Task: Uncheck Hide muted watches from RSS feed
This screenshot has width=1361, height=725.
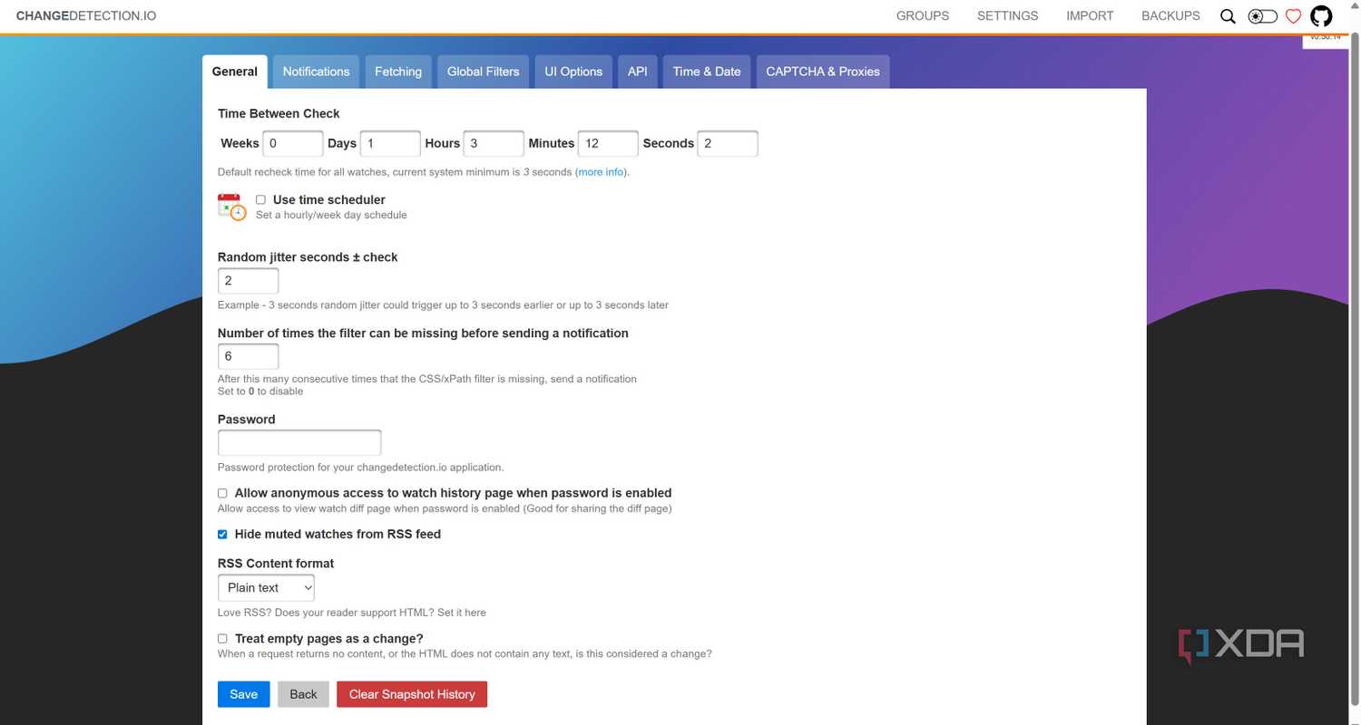Action: click(x=222, y=534)
